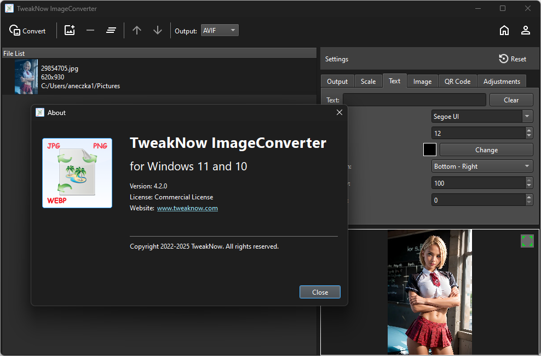Open the Output format AVIF dropdown
This screenshot has width=541, height=356.
tap(220, 30)
